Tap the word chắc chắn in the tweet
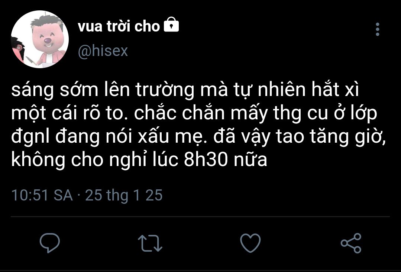 179,113
